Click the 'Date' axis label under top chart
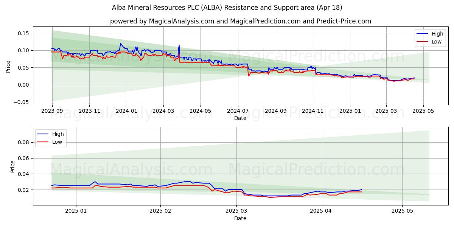454x227 pixels. [x=240, y=118]
